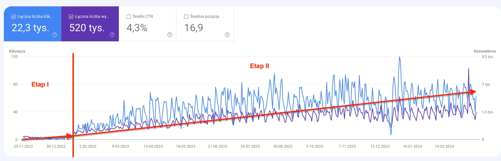Uncheck the Łączna liczba wyświetleń checkbox
Screen dimensions: 501x161
click(71, 17)
